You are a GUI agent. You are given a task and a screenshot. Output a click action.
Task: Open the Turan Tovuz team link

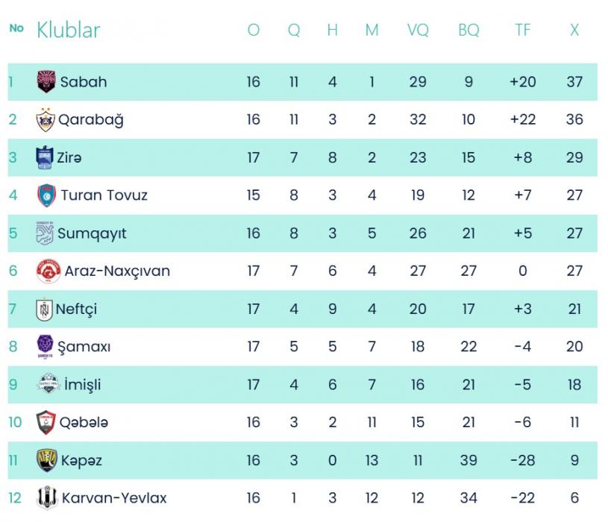tap(104, 195)
